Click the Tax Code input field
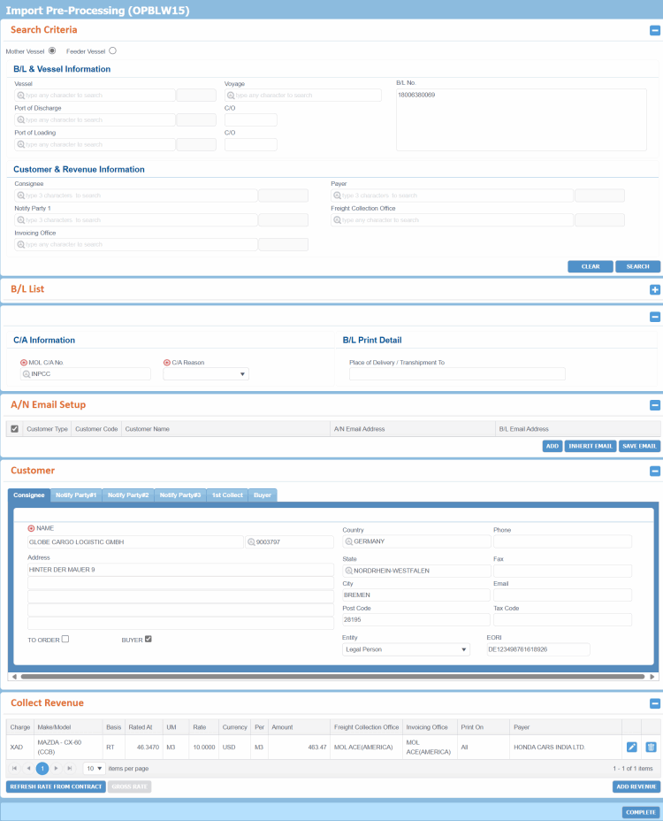This screenshot has height=821, width=663. click(x=562, y=619)
